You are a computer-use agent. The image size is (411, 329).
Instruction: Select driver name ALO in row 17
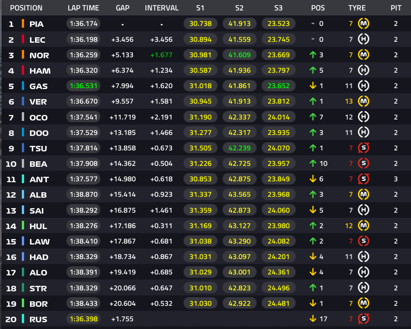[38, 273]
